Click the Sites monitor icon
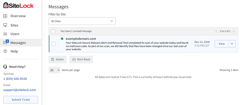The width and height of the screenshot is (240, 105). [5, 25]
